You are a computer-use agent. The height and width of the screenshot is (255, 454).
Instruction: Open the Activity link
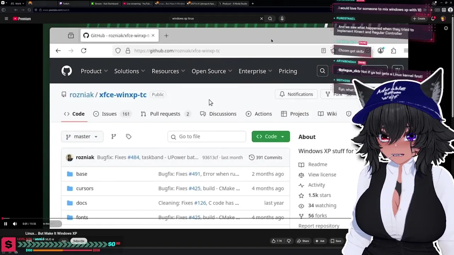(312, 185)
